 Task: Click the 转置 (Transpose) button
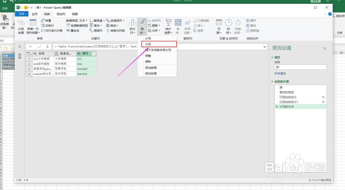(x=46, y=20)
